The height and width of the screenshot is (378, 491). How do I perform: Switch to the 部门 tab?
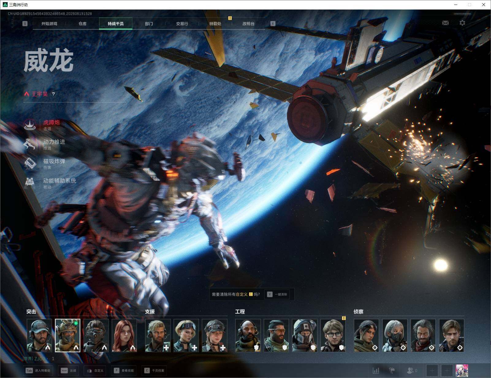coord(149,24)
